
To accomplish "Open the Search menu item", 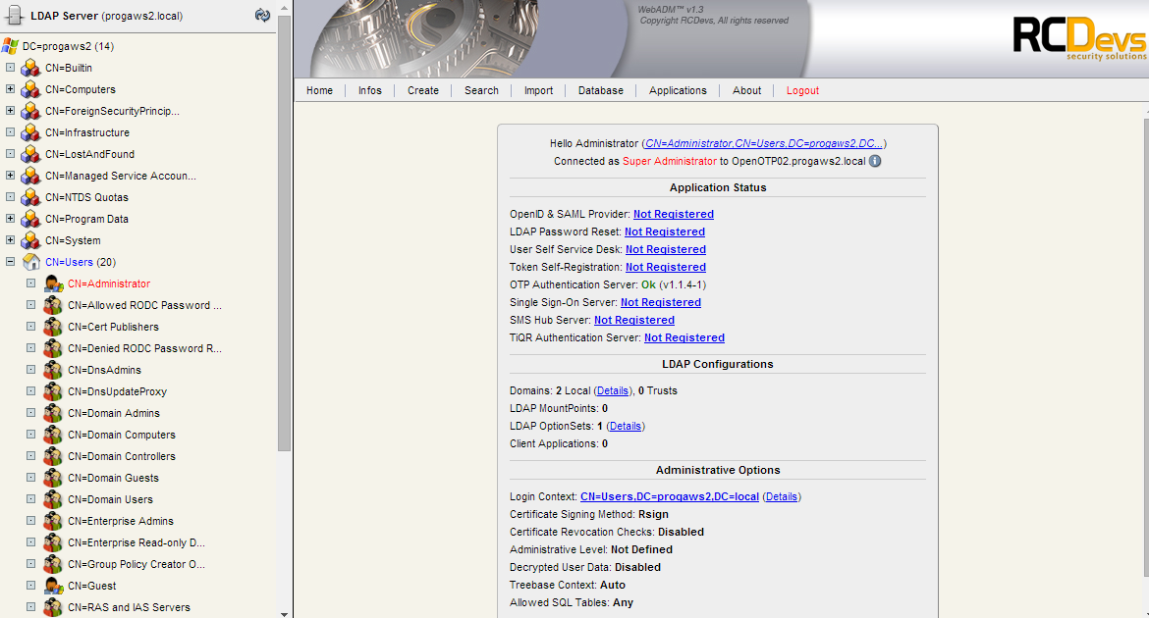I will pyautogui.click(x=481, y=91).
